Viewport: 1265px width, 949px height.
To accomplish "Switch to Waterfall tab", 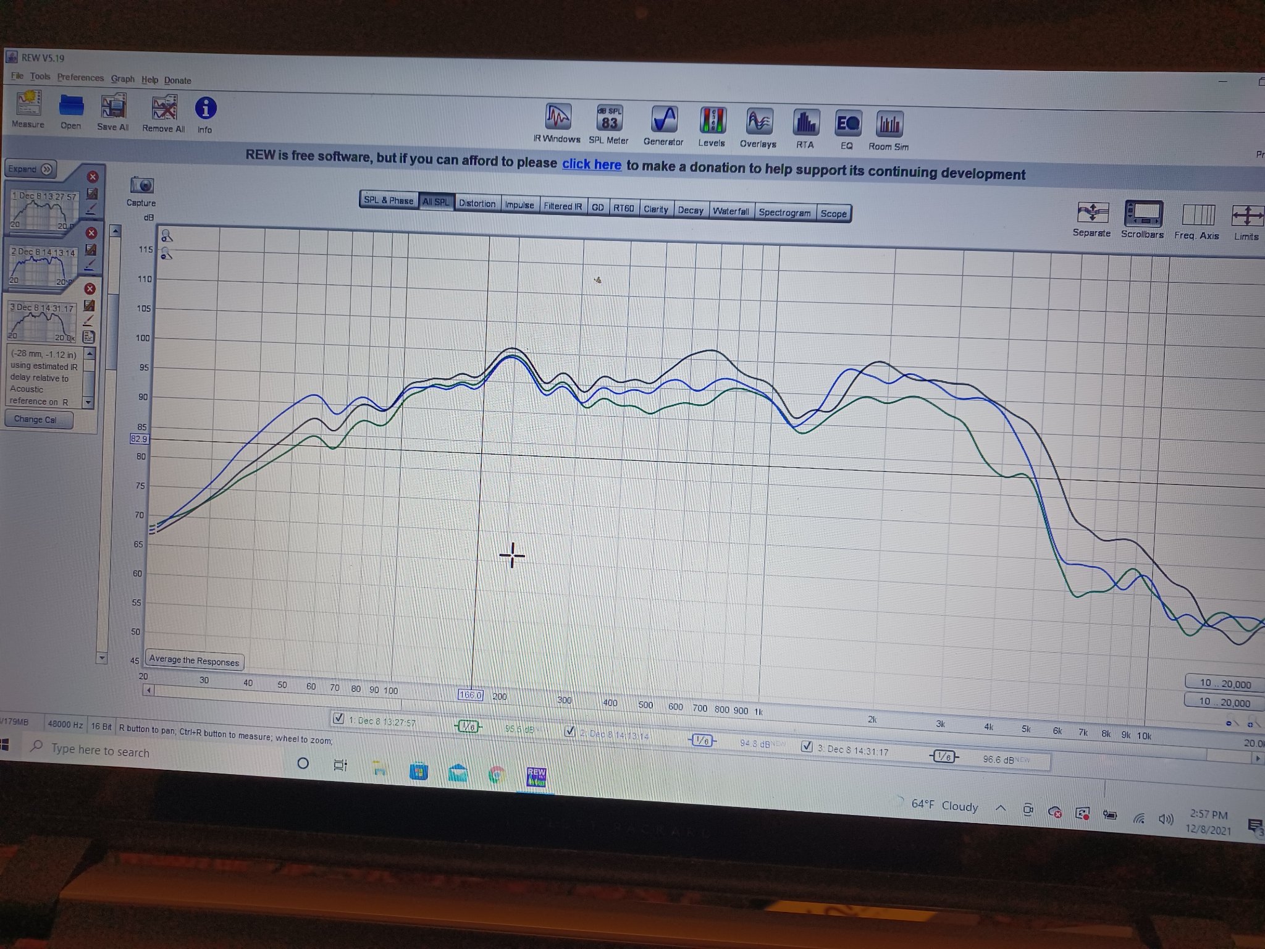I will coord(731,211).
